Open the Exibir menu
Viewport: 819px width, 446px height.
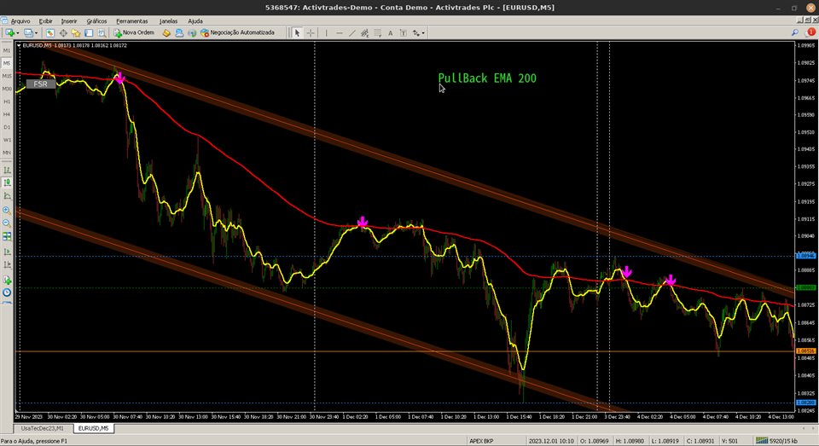coord(45,20)
